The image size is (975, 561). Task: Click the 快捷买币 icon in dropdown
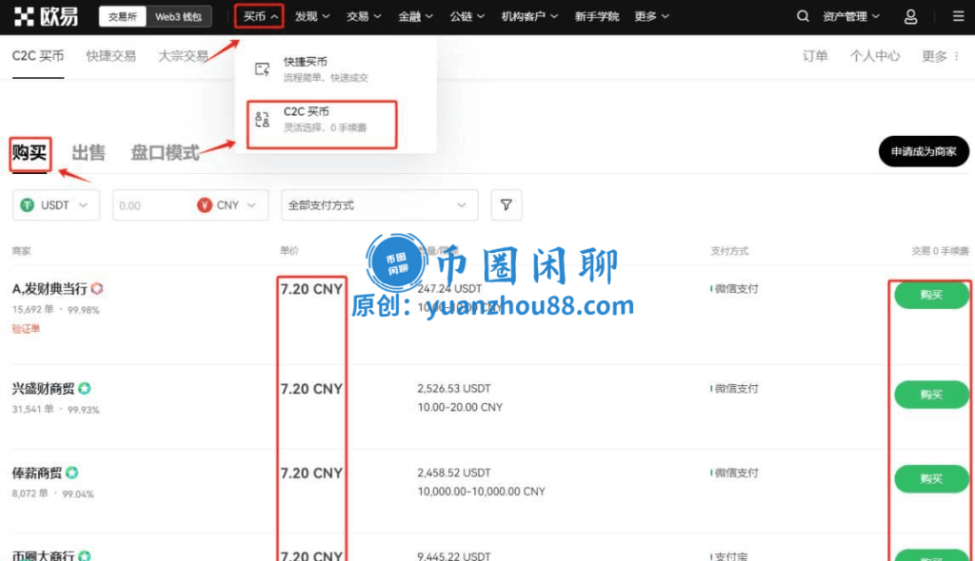(x=263, y=69)
